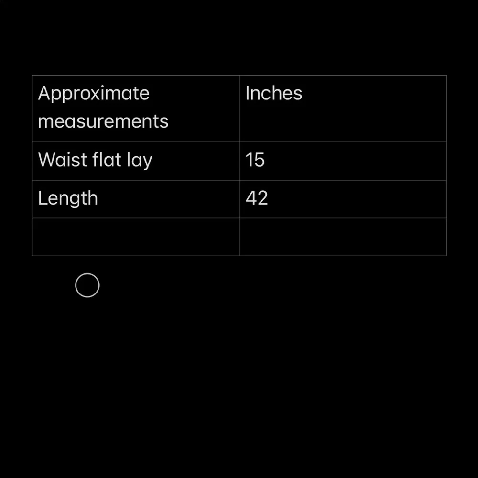478x478 pixels.
Task: Click the cell containing value 15
Action: click(343, 161)
